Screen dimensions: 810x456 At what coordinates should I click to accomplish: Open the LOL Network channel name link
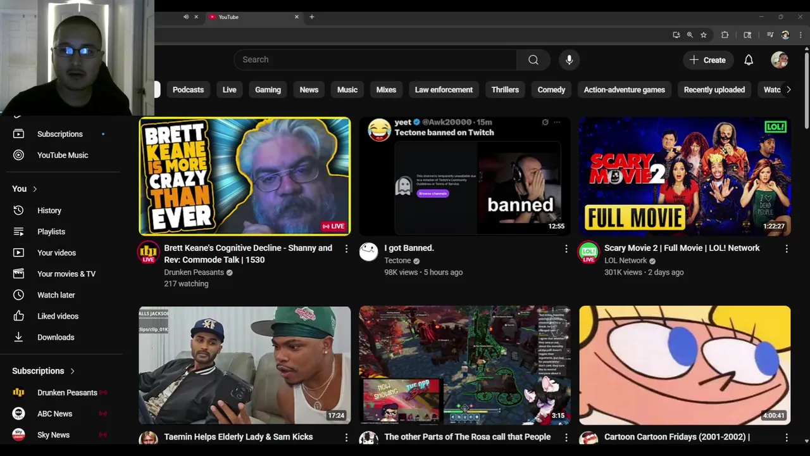pyautogui.click(x=625, y=260)
